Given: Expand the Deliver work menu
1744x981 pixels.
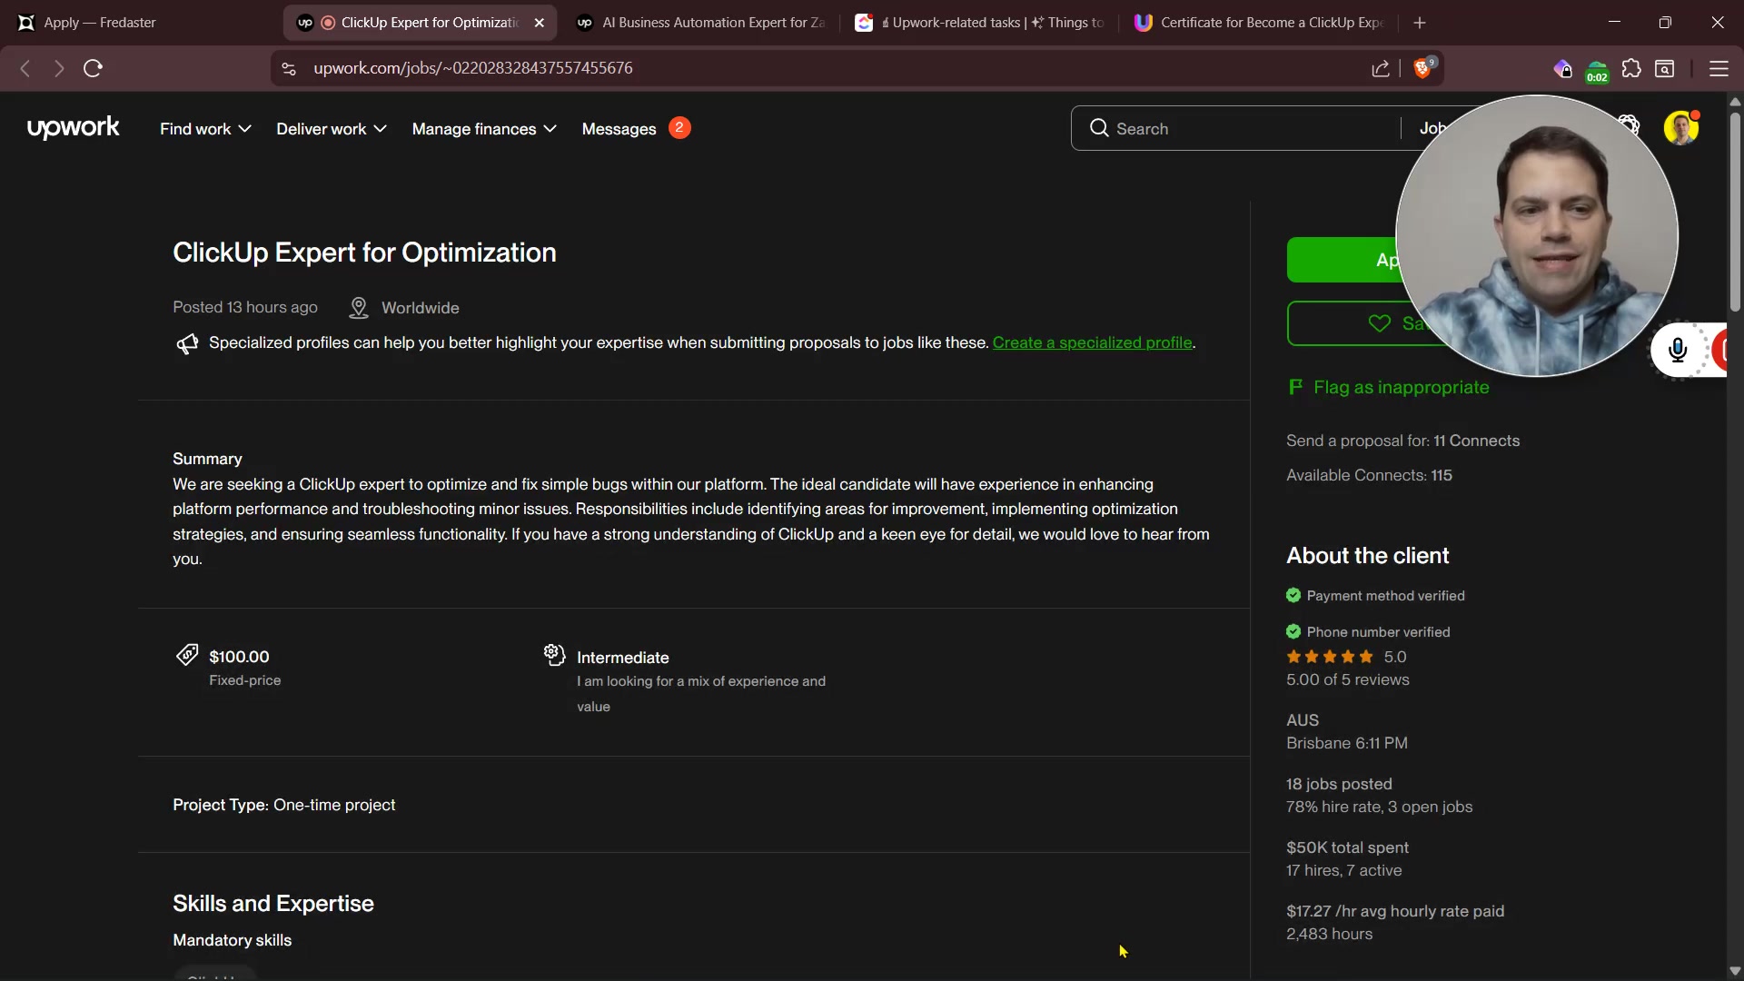Looking at the screenshot, I should pos(331,129).
